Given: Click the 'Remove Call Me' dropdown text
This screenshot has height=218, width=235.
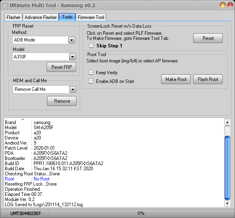Looking at the screenshot, I should (30, 89).
